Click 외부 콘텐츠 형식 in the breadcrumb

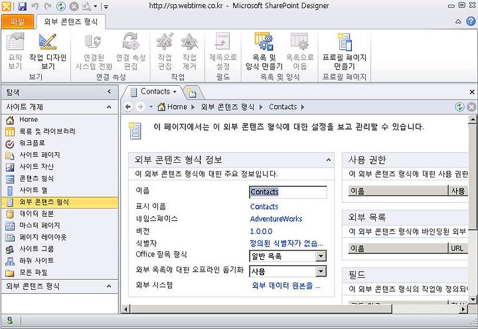click(228, 107)
